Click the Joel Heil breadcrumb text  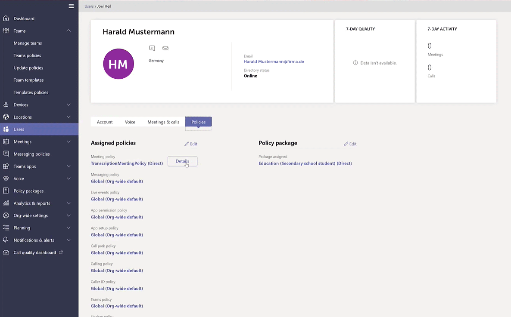click(104, 6)
